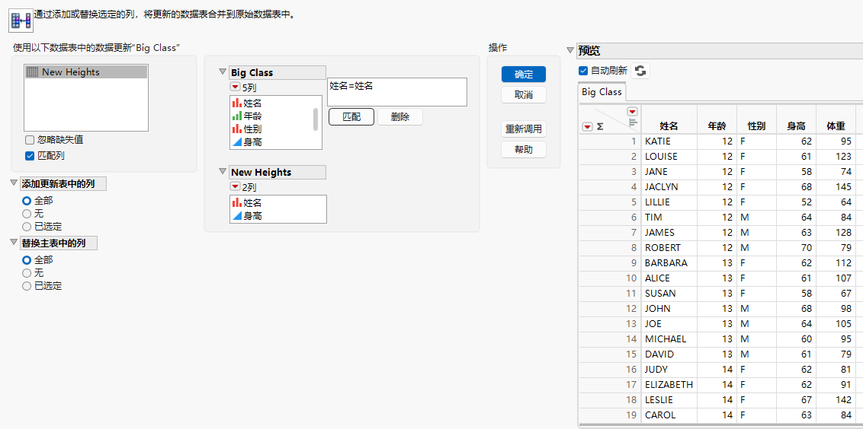Collapse the 替换主表中的列 section
This screenshot has width=863, height=429.
(x=14, y=243)
